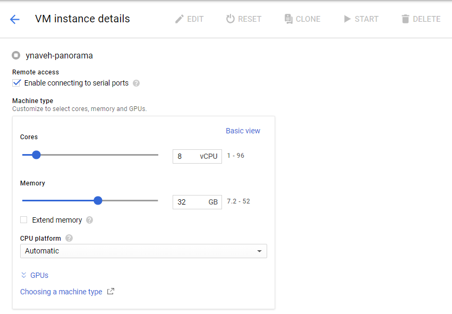Click help icon beside serial ports option
Screen dimensions: 452x314
(x=137, y=83)
